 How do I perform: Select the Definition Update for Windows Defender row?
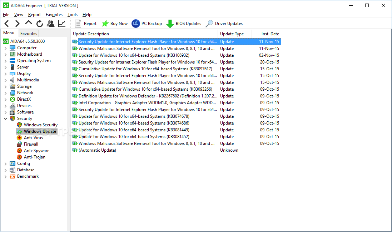[176, 96]
